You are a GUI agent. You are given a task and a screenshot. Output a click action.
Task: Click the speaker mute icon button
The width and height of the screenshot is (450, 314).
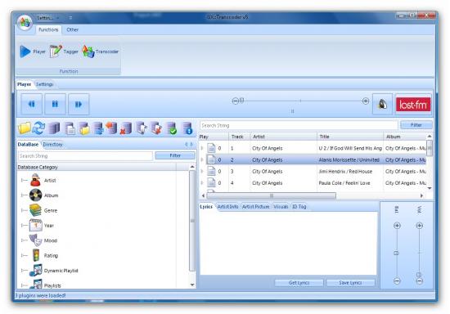click(382, 105)
